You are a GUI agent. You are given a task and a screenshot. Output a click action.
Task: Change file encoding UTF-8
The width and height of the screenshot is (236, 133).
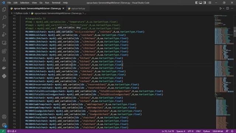point(190,131)
